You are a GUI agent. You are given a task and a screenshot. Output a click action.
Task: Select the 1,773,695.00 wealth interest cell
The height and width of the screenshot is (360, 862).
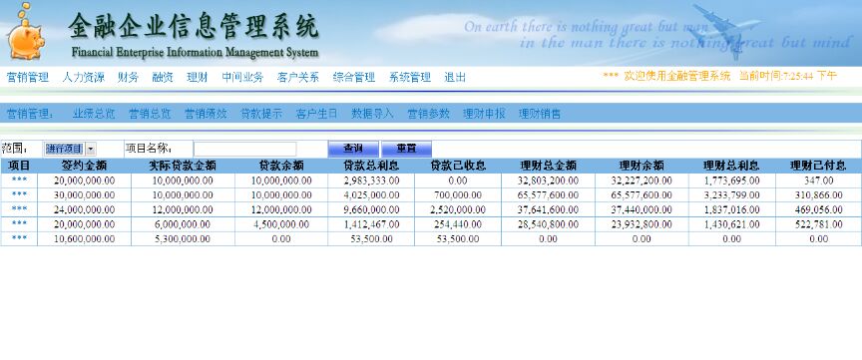[731, 180]
